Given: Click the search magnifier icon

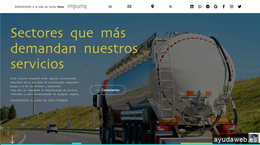Looking at the screenshot, I should click(x=171, y=6).
